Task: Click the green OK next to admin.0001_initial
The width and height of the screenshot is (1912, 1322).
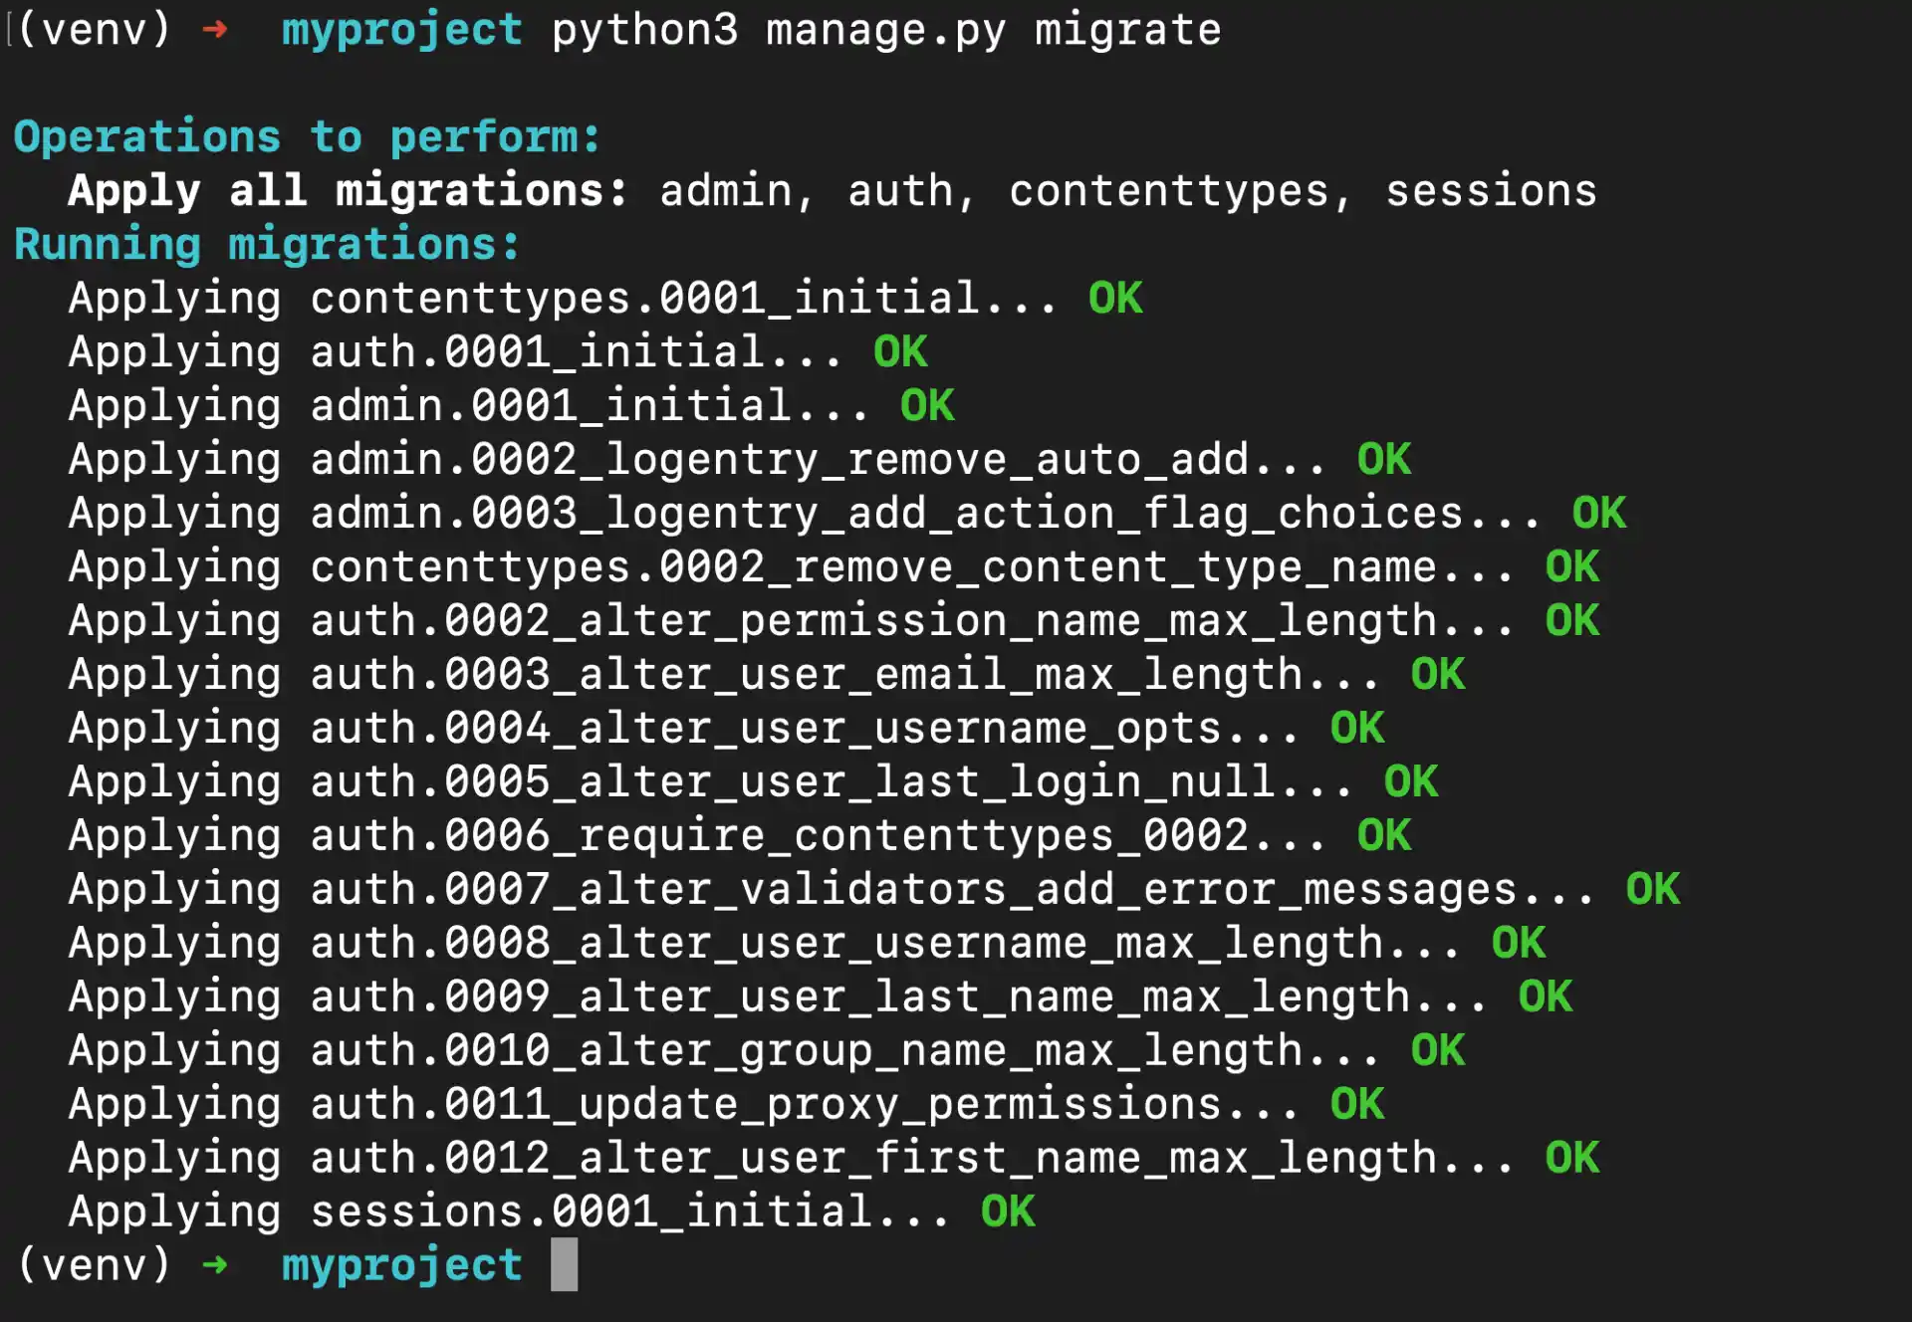Action: pyautogui.click(x=925, y=405)
